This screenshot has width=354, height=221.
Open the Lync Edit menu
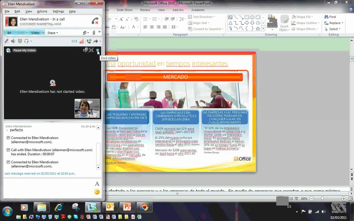point(18,11)
